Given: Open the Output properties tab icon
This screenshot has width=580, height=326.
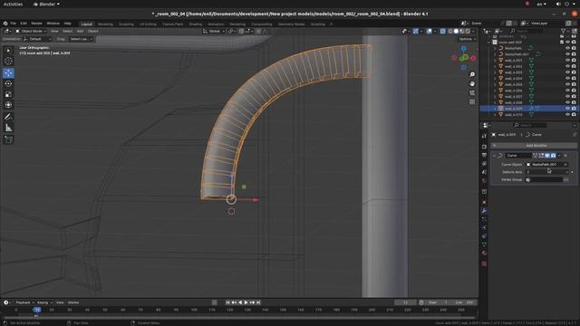Looking at the screenshot, I should point(484,155).
